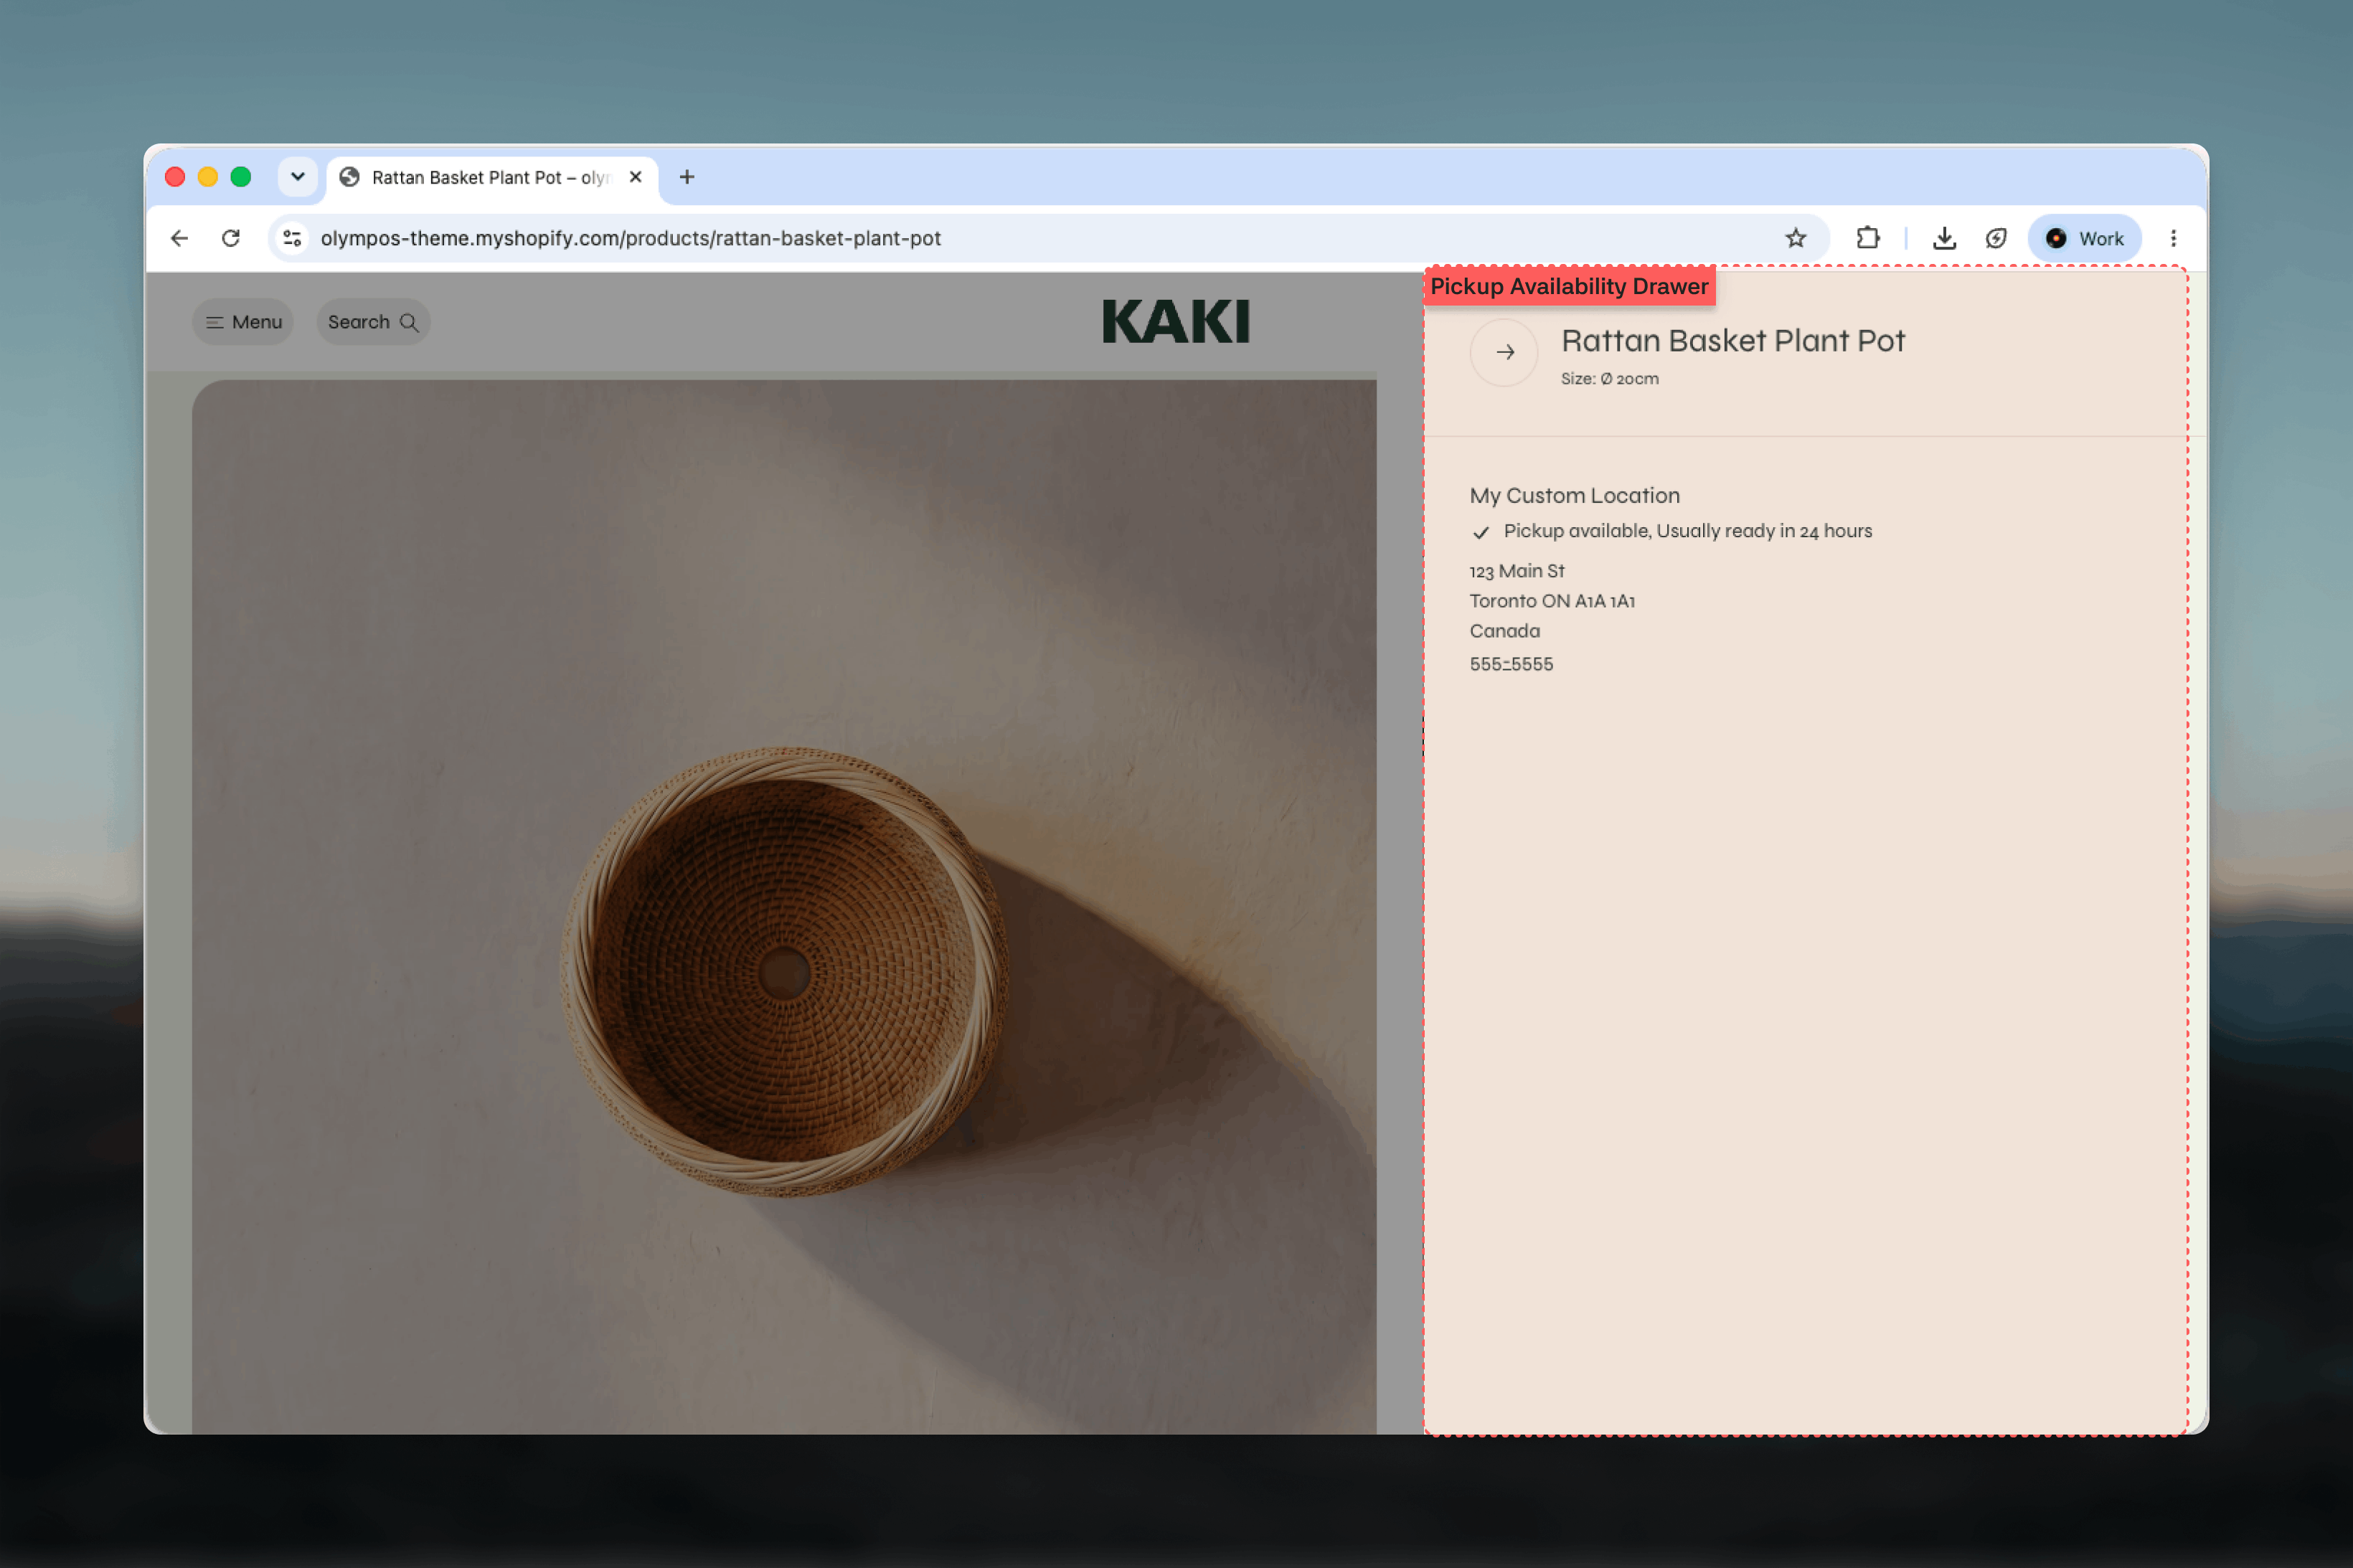The width and height of the screenshot is (2353, 1568).
Task: Click the '123 Main St' address line
Action: [x=1516, y=571]
